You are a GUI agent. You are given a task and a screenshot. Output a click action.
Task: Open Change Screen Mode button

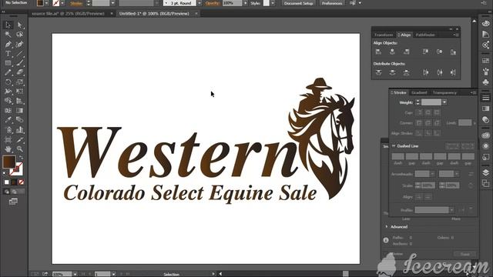pos(13,202)
